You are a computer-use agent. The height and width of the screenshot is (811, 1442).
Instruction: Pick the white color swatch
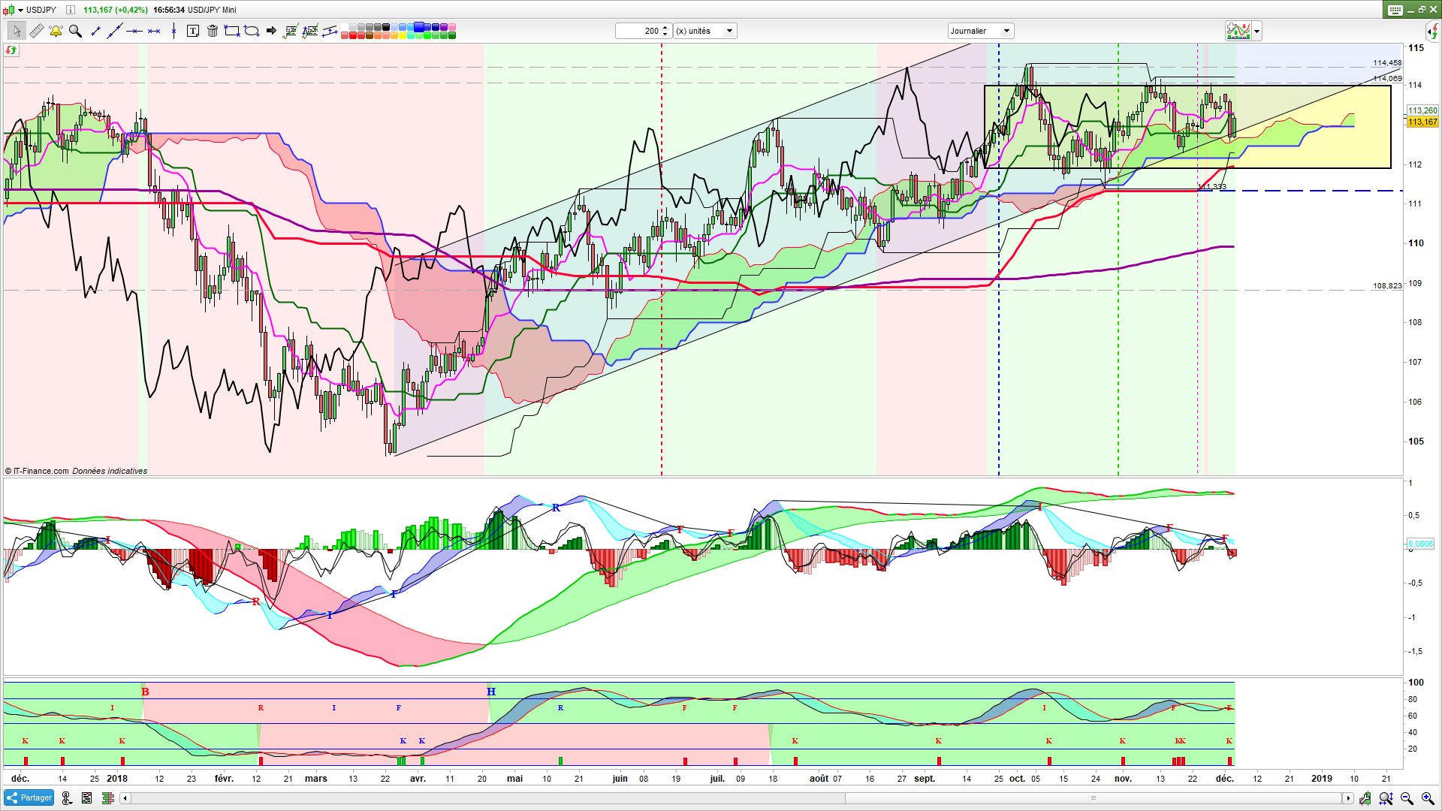[x=345, y=27]
